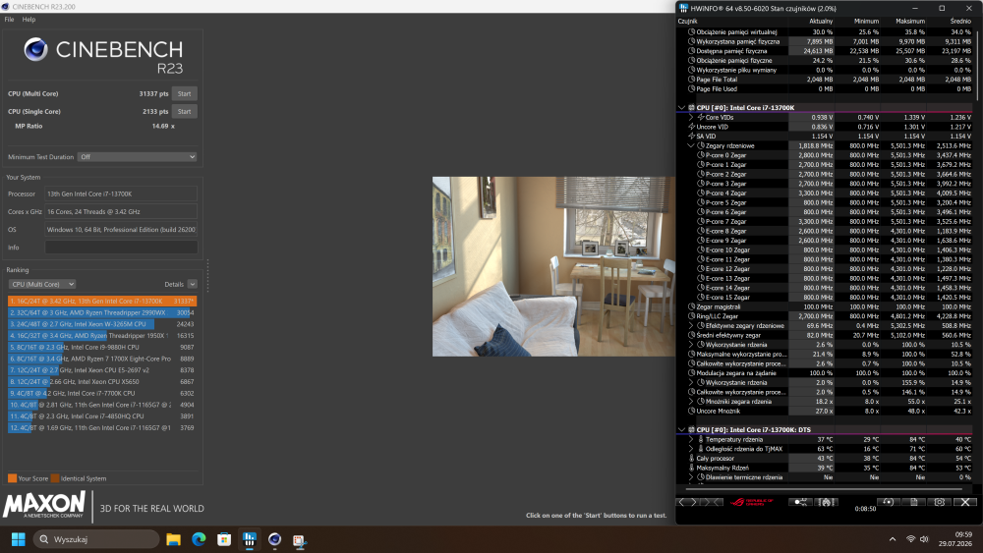
Task: Select ranking row 1 Intel Core i7-13700K
Action: [x=102, y=302]
